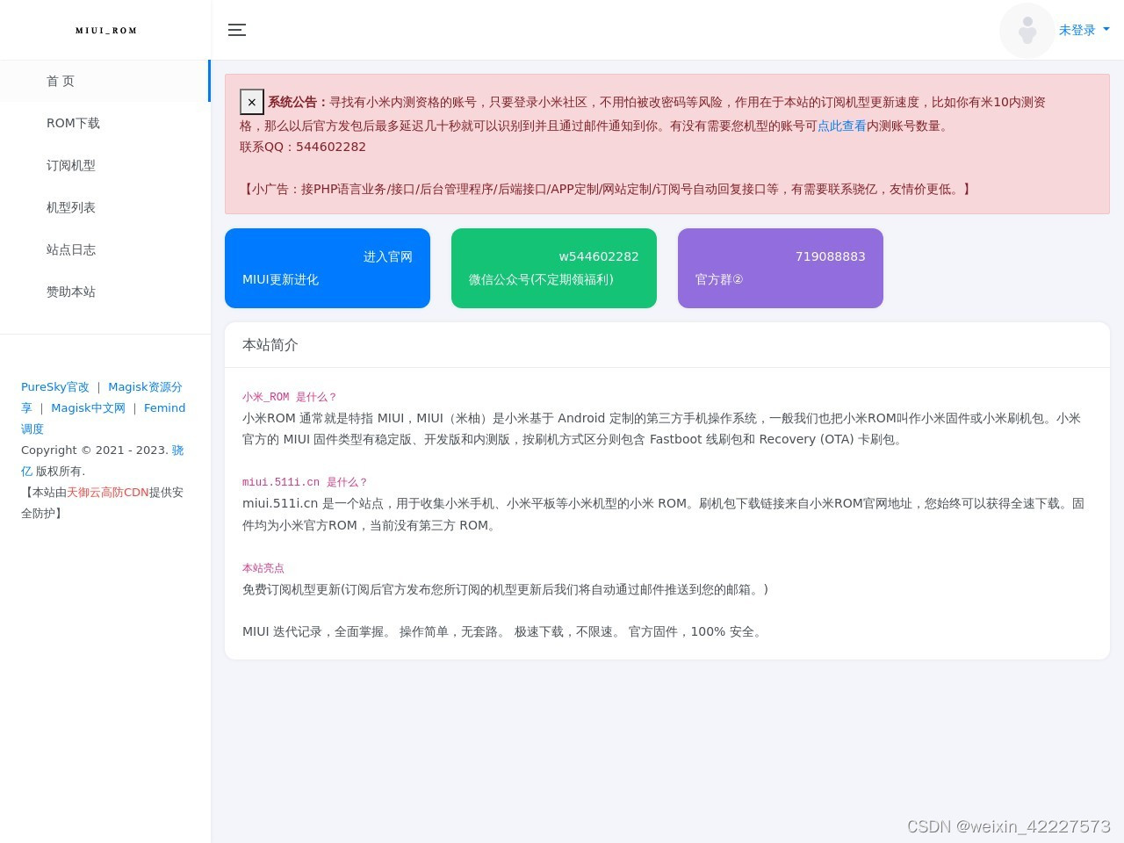Click the 本站亮点 heading

[263, 568]
